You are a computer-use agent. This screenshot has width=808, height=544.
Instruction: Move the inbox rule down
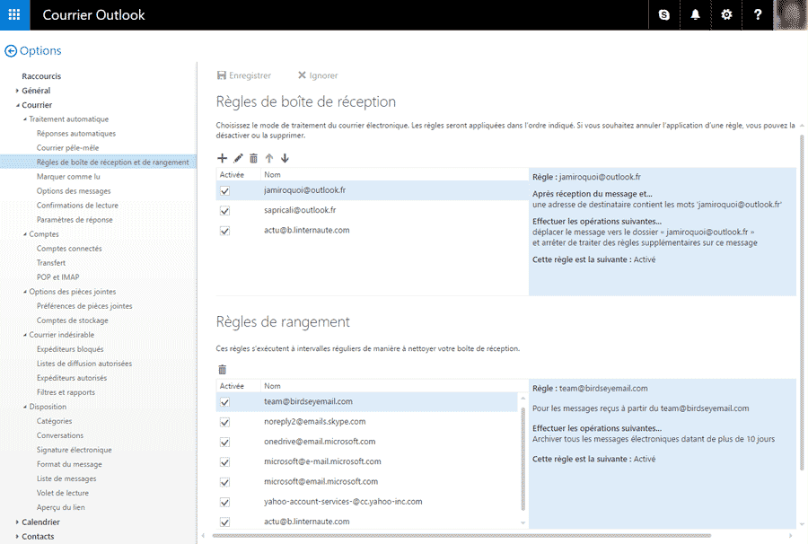[x=285, y=158]
